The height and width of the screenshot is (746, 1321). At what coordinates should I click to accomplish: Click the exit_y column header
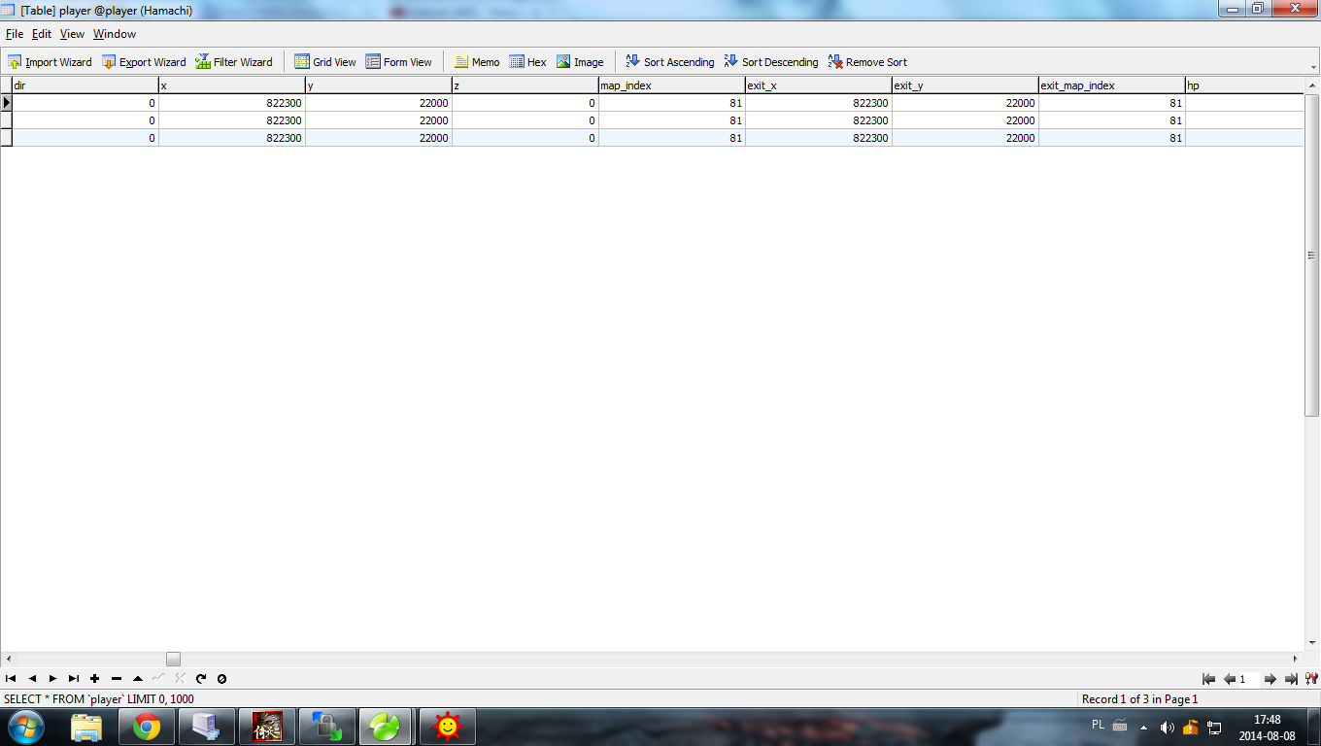click(x=965, y=85)
